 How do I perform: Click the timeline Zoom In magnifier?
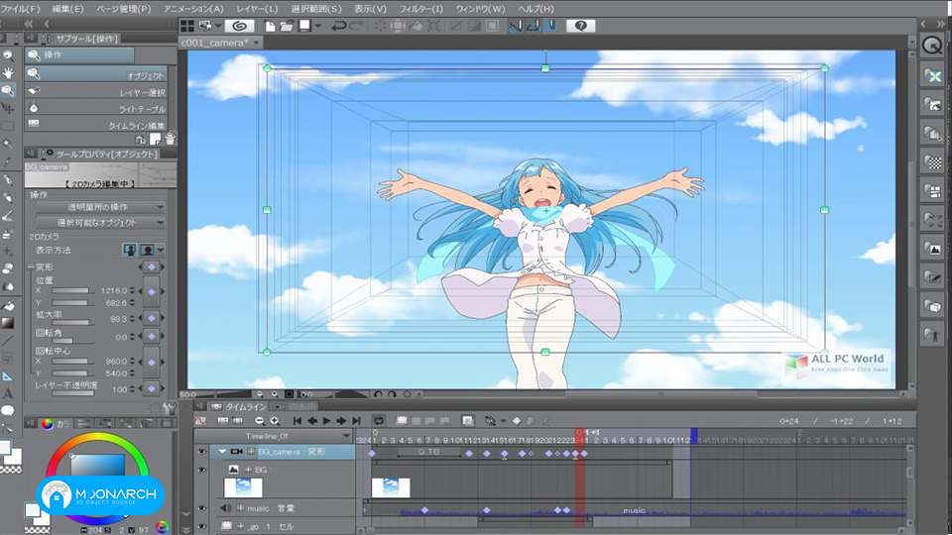coord(275,420)
